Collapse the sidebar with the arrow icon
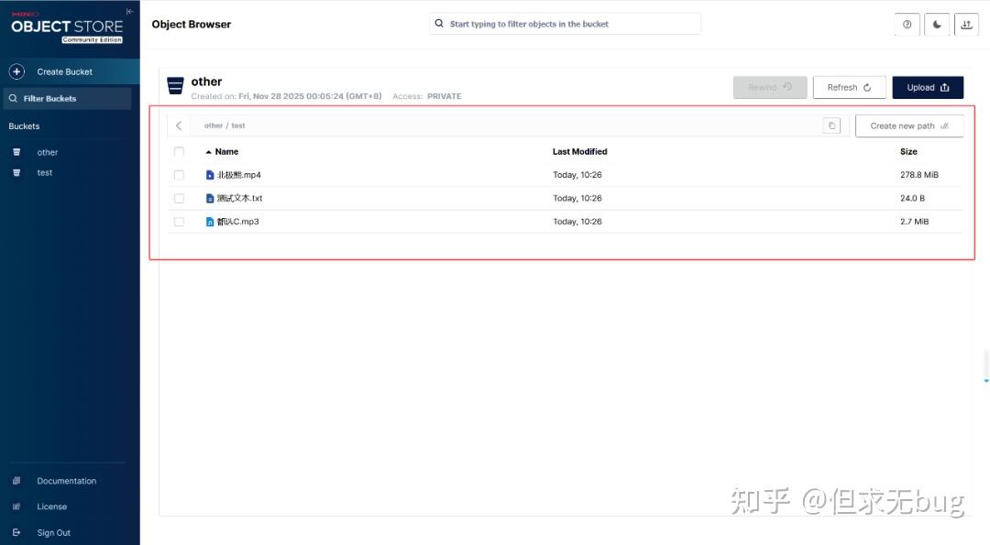This screenshot has height=545, width=990. (129, 11)
